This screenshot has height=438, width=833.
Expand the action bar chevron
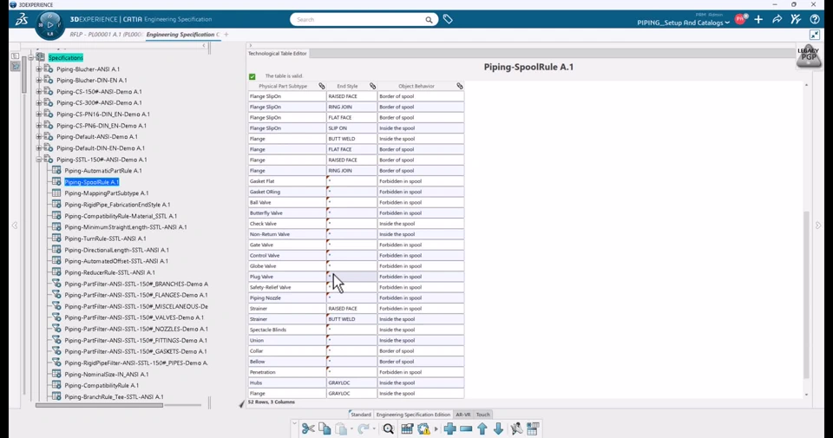tap(294, 423)
